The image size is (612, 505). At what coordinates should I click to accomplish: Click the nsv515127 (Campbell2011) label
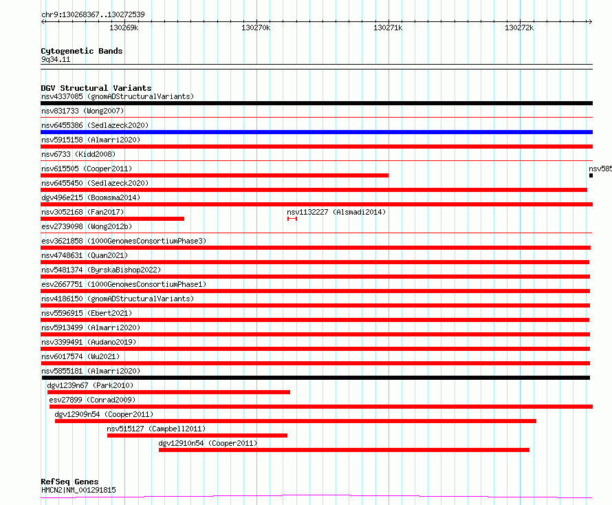[x=156, y=429]
